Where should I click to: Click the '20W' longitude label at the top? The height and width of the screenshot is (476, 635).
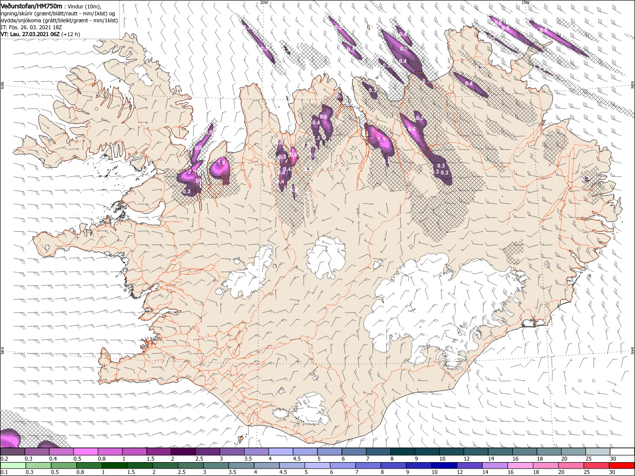click(x=264, y=2)
